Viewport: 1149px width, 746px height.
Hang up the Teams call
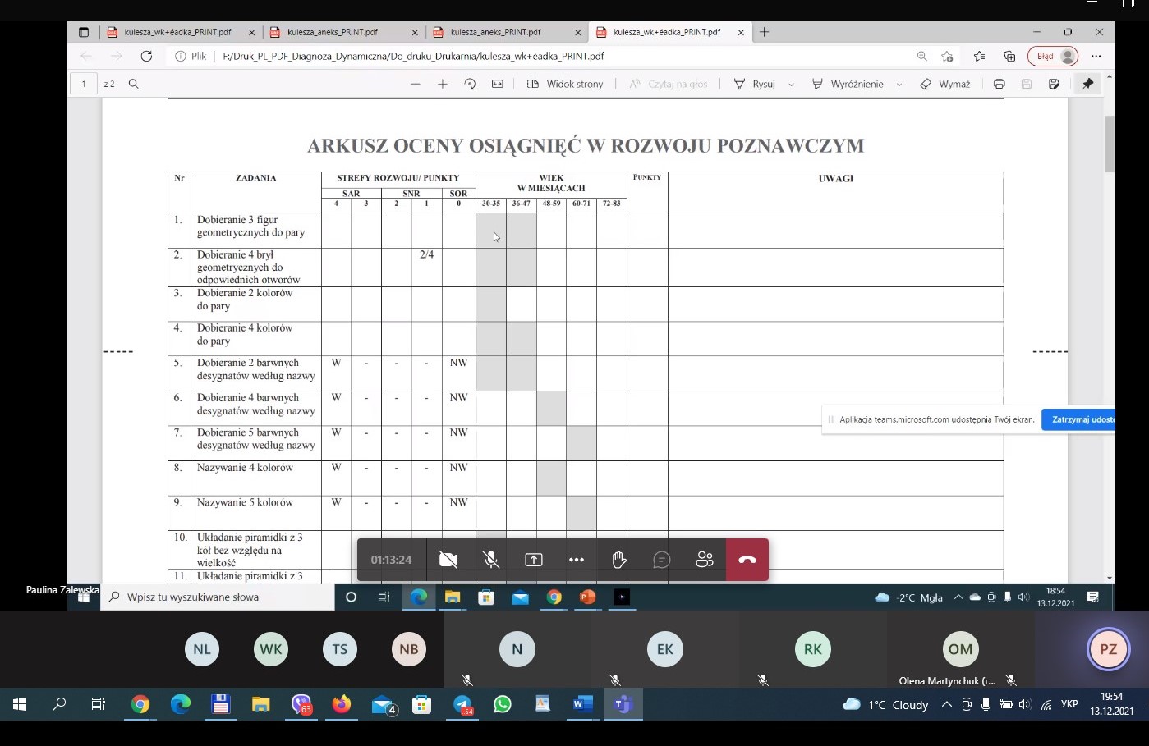[x=747, y=559]
